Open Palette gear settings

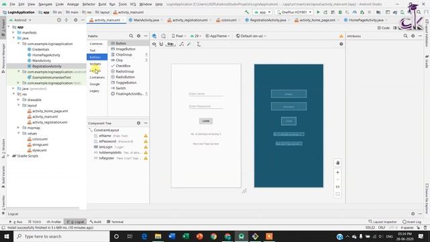pyautogui.click(x=138, y=36)
